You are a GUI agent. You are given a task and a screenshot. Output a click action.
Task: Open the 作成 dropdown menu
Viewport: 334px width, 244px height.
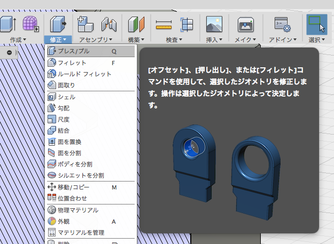pyautogui.click(x=18, y=40)
